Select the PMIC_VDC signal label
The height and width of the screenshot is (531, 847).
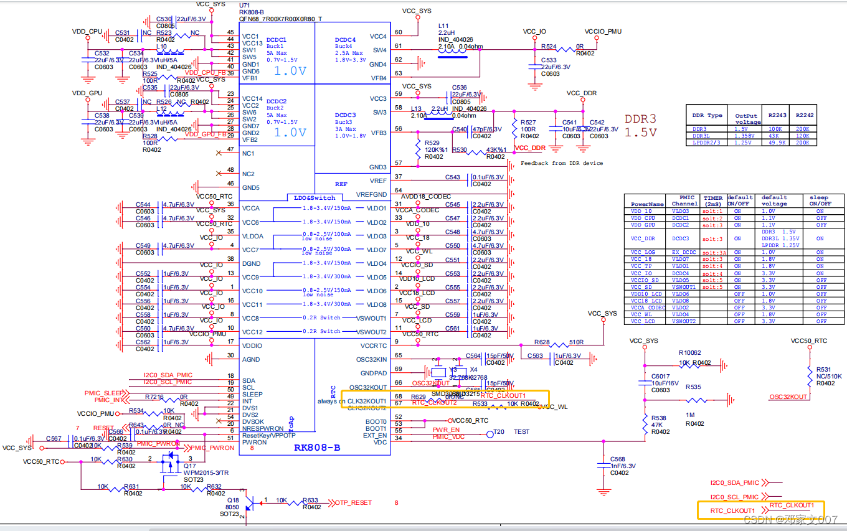tap(449, 436)
